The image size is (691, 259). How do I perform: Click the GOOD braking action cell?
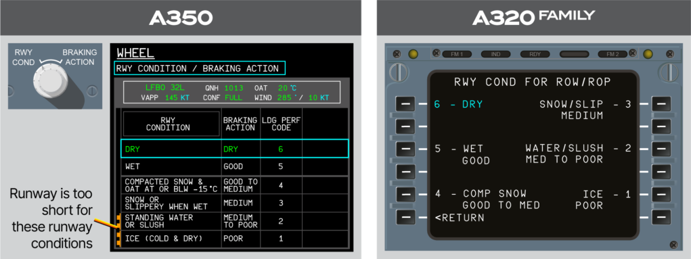(x=240, y=167)
